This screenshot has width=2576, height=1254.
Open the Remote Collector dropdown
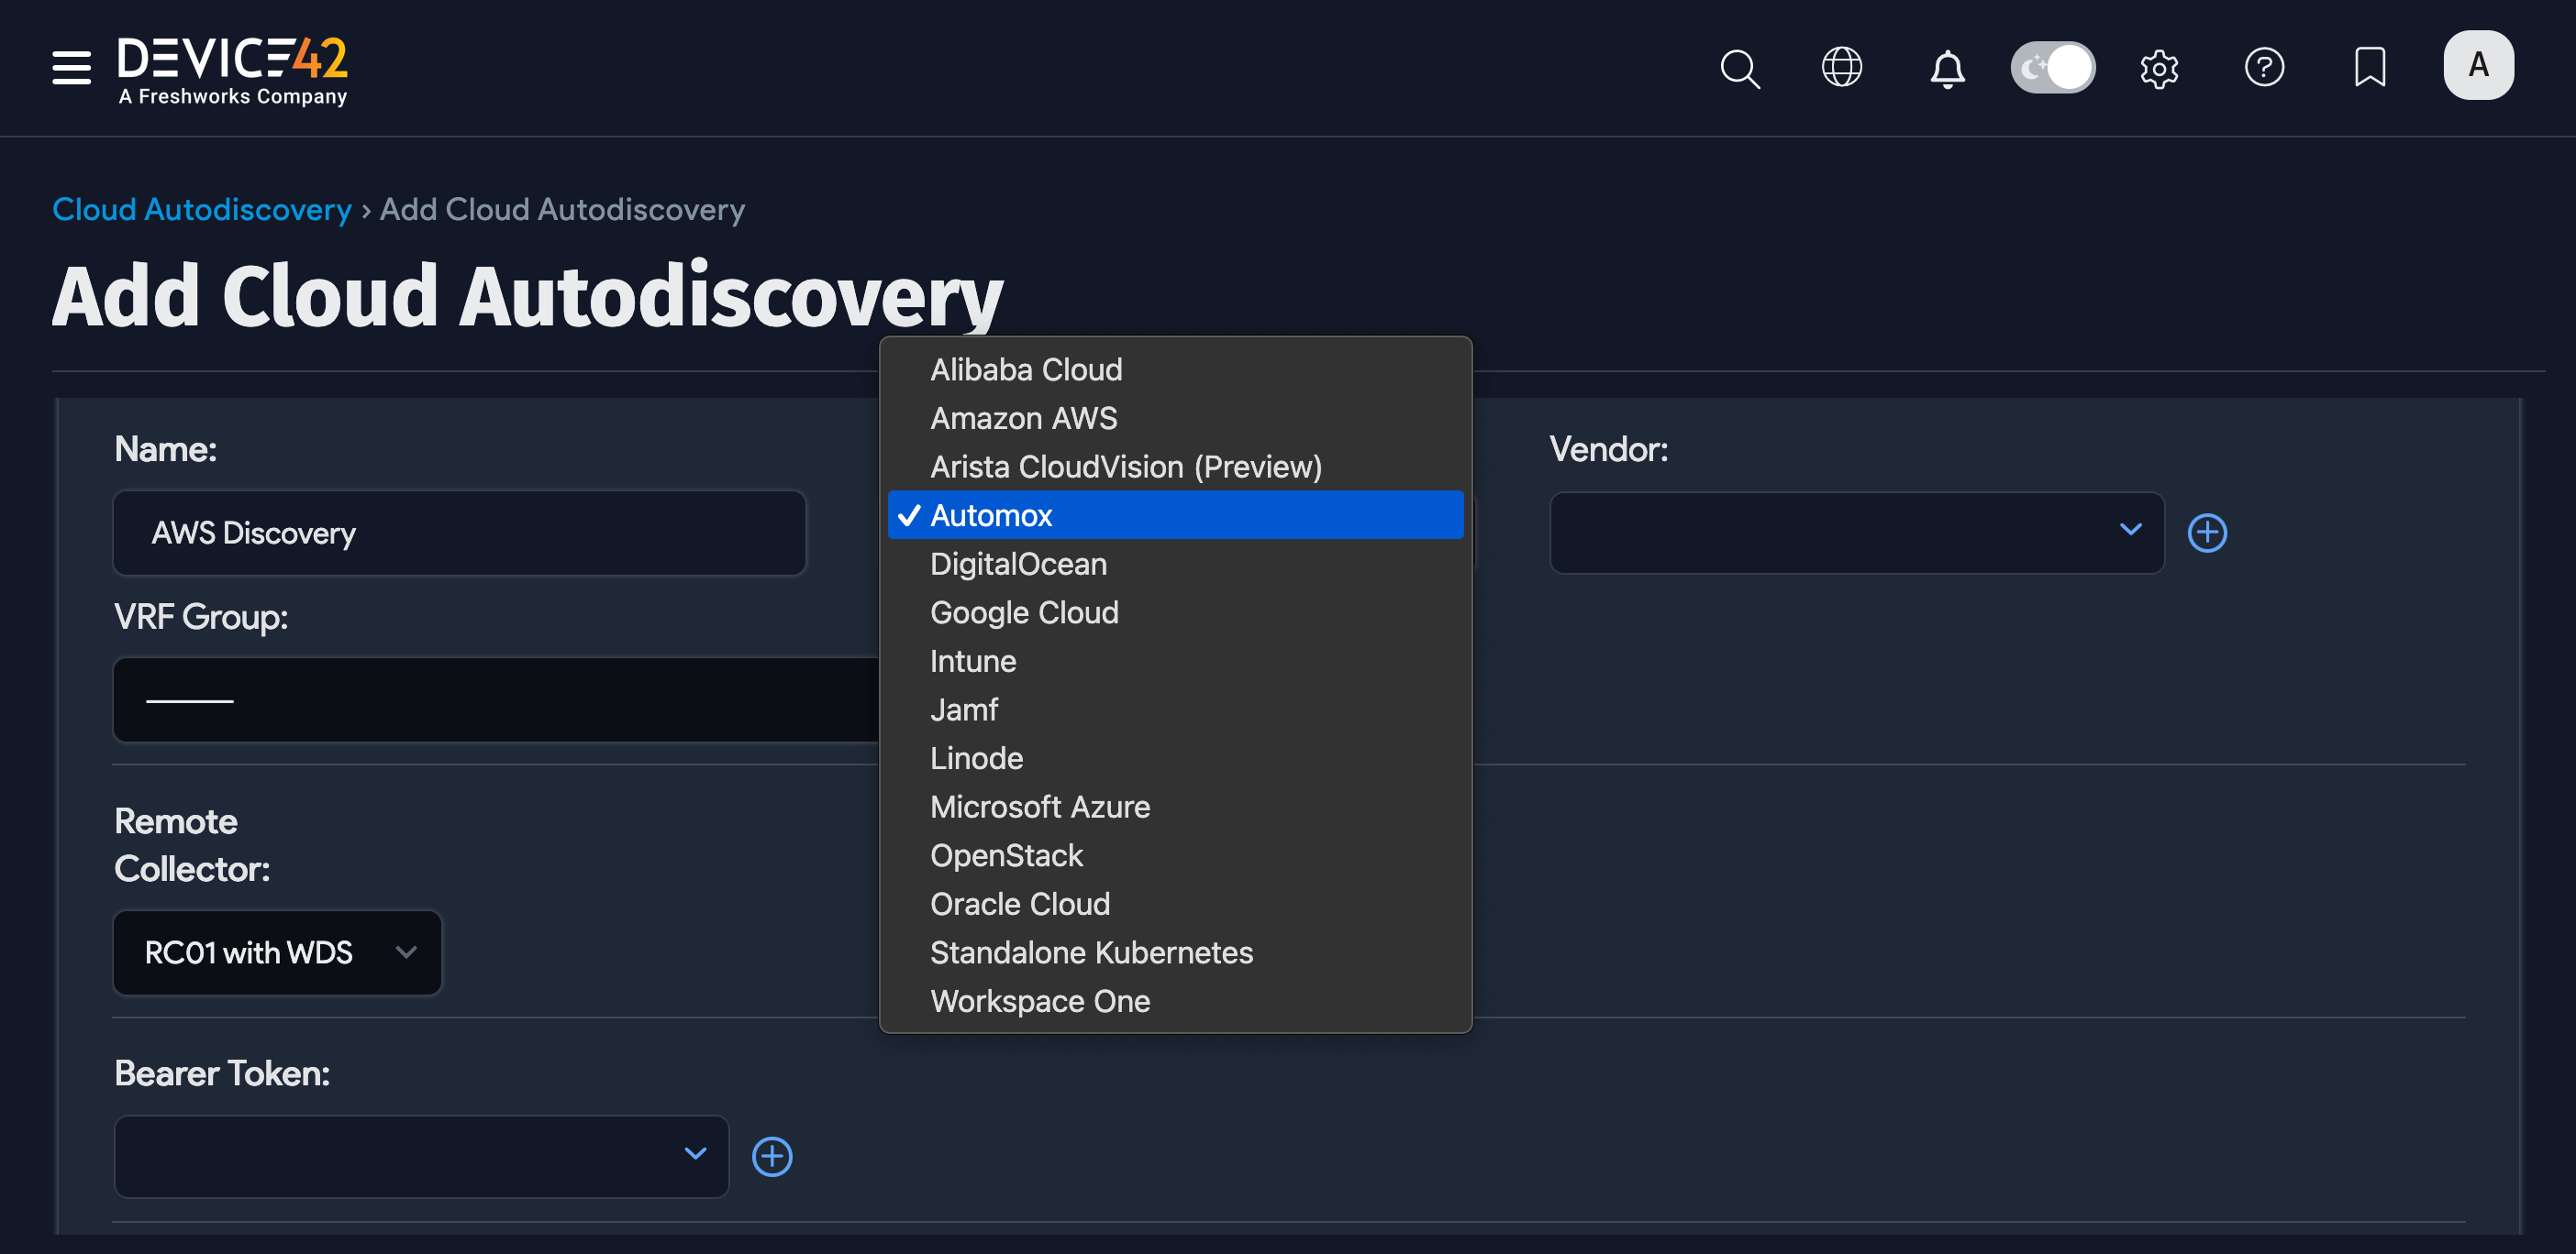[277, 952]
